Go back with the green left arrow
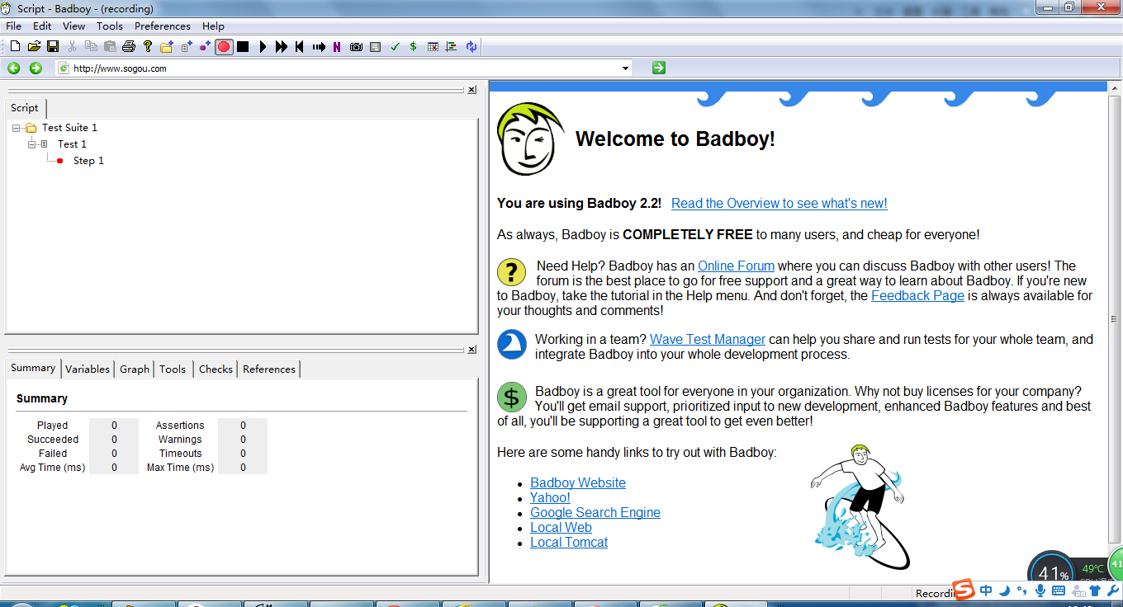1123x607 pixels. point(14,68)
